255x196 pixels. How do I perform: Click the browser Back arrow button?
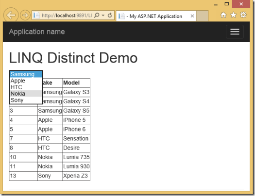point(11,15)
